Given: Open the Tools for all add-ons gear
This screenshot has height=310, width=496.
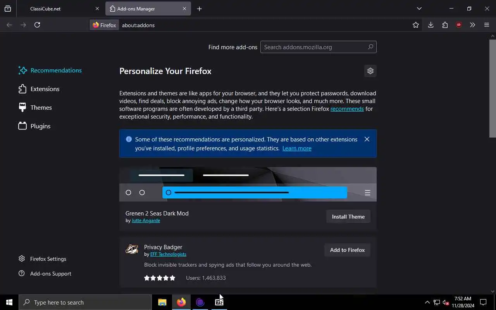Looking at the screenshot, I should [x=370, y=71].
